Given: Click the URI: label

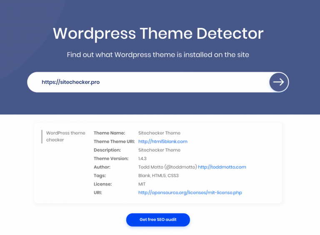Looking at the screenshot, I should click(x=98, y=193).
